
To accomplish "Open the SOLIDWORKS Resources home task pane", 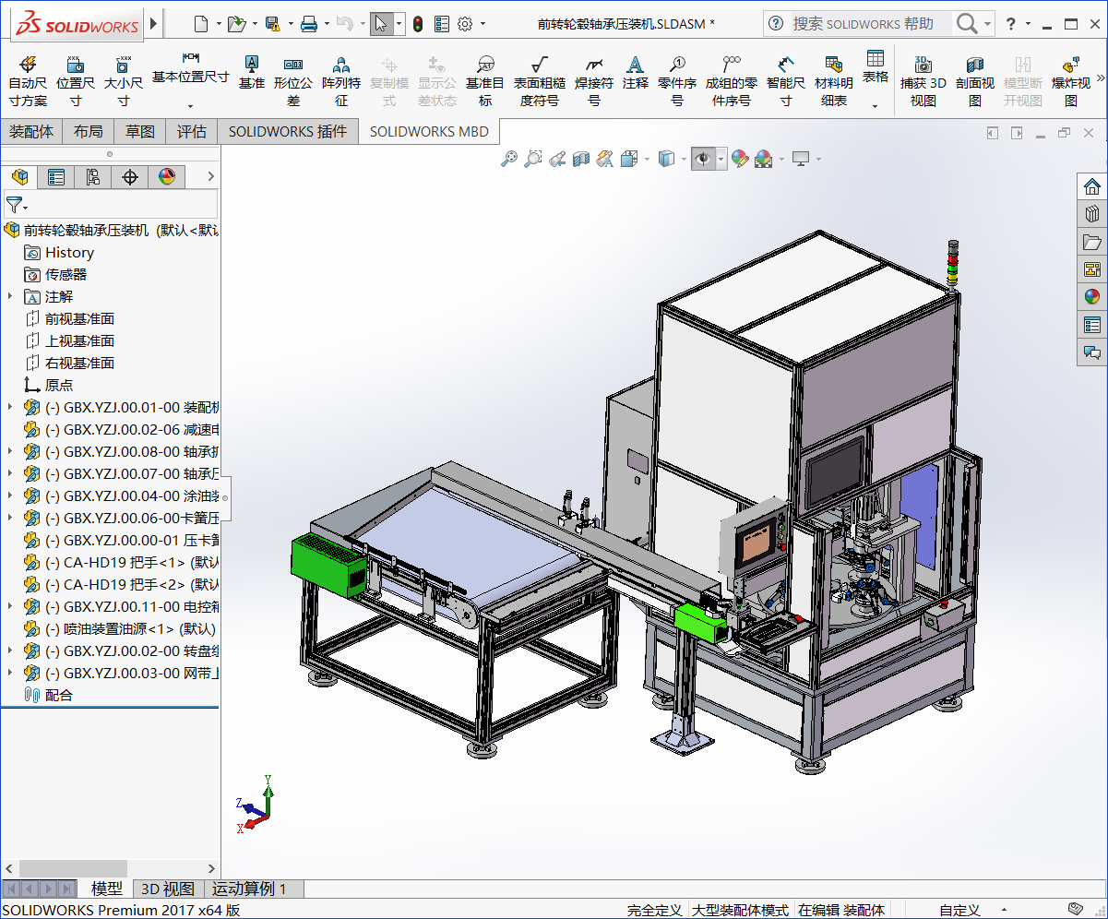I will (1092, 186).
